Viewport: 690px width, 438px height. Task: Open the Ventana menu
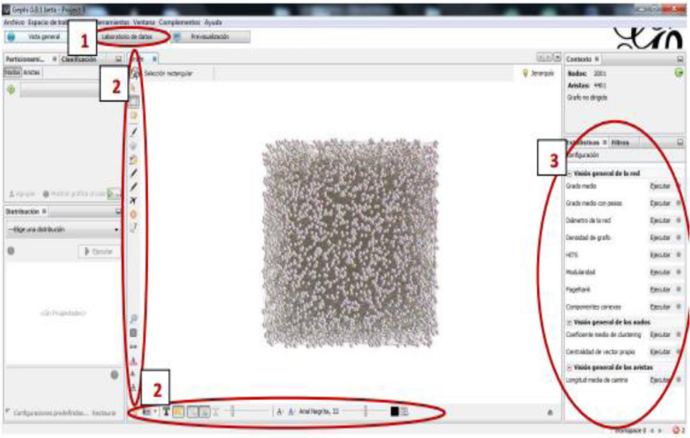144,23
